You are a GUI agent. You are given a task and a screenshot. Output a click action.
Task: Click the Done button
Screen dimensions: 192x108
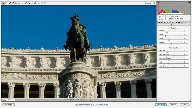[185, 105]
